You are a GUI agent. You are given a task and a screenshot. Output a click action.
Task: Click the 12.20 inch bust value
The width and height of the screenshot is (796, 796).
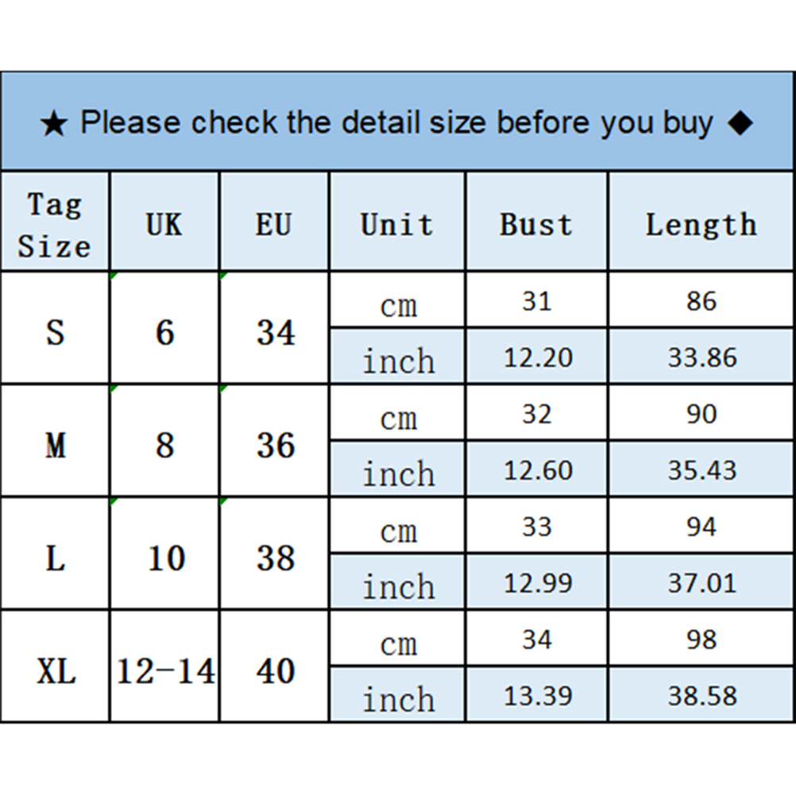pyautogui.click(x=537, y=357)
